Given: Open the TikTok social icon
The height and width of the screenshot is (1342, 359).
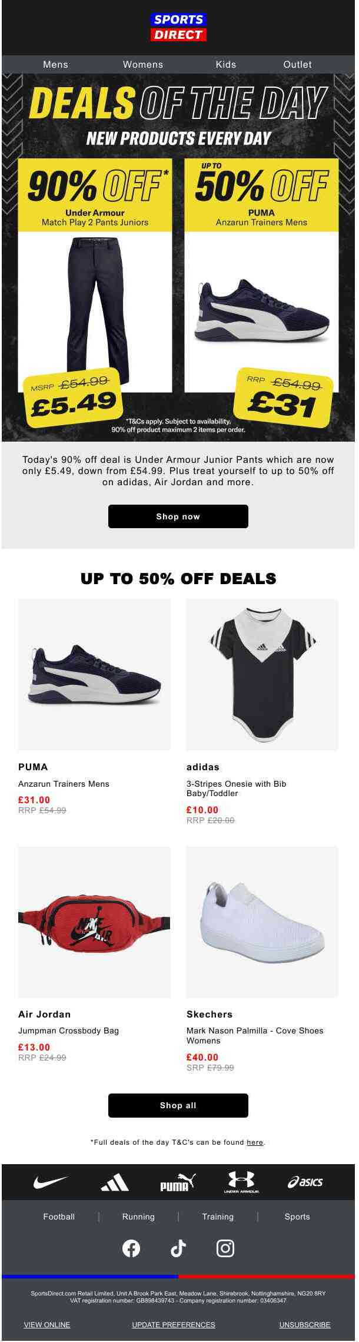Looking at the screenshot, I should (x=178, y=1248).
